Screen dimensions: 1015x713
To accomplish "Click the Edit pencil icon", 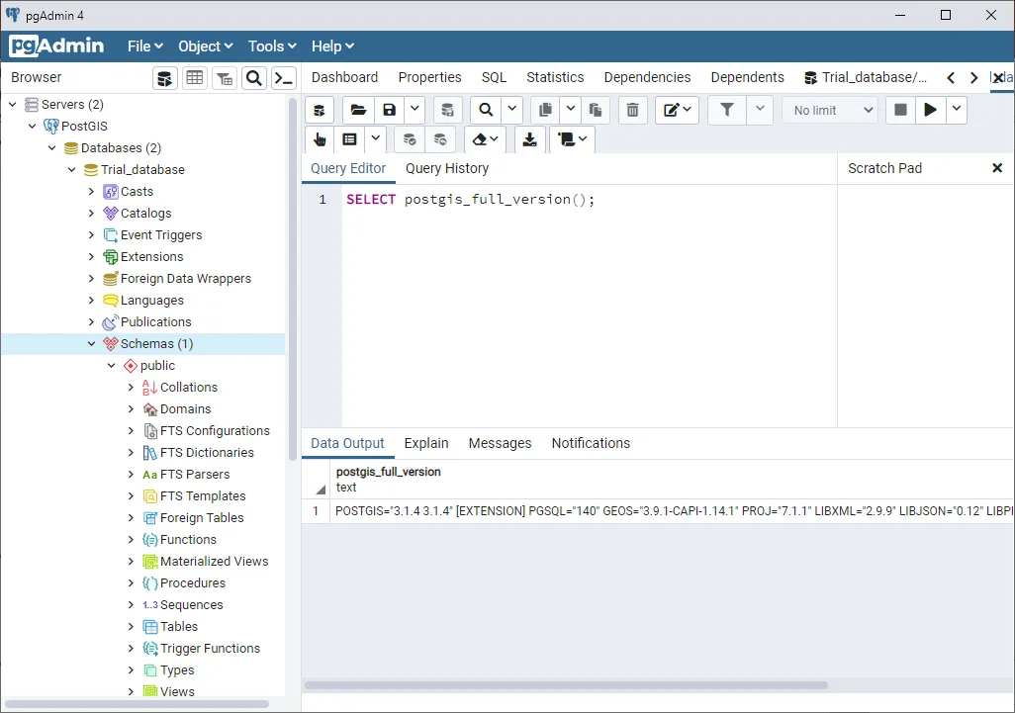I will [x=677, y=110].
